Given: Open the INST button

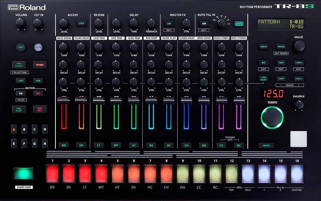Looking at the screenshot, I should coord(281,63).
